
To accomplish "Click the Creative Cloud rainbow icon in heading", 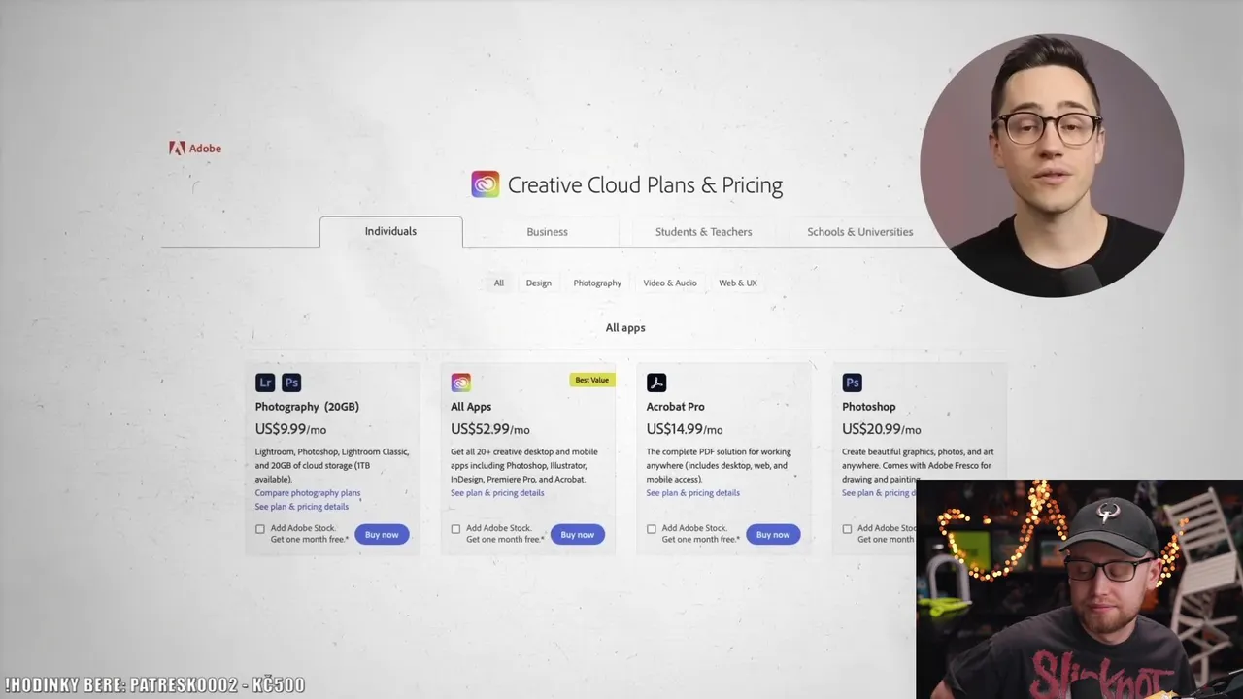I will [486, 184].
